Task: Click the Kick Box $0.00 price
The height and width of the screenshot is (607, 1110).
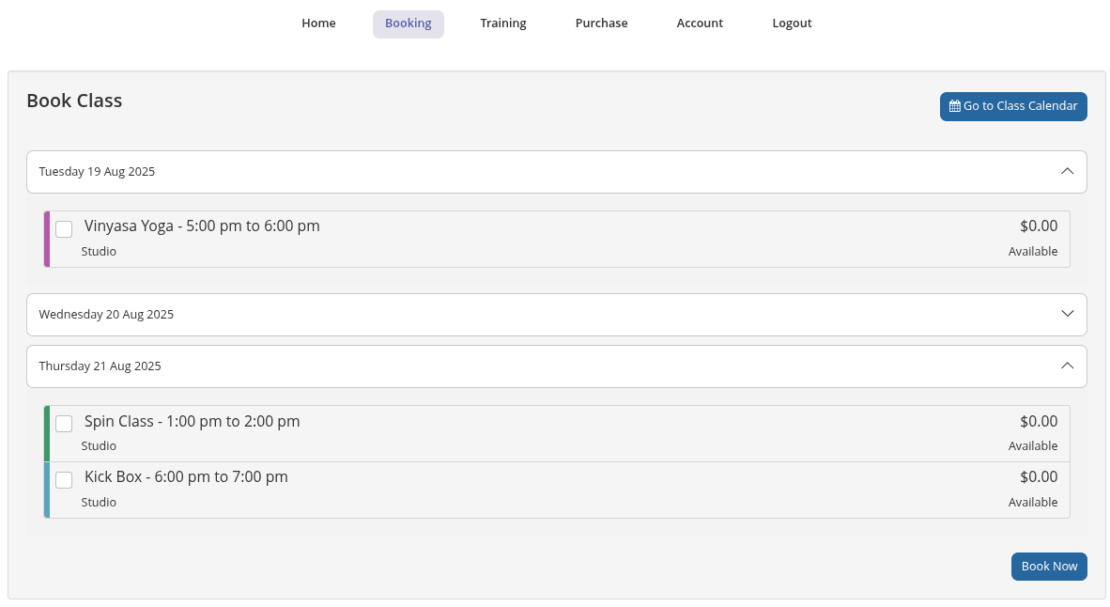Action: pos(1039,477)
